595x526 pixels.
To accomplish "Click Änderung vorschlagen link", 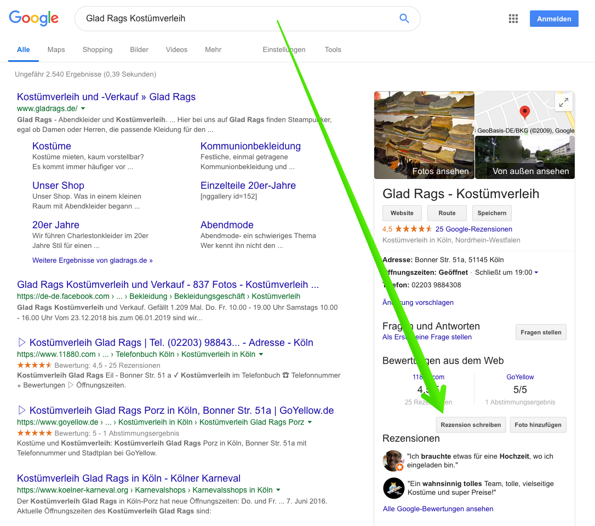I will [x=418, y=303].
